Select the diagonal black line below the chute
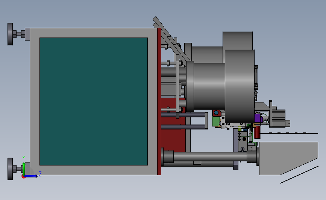 (299, 174)
